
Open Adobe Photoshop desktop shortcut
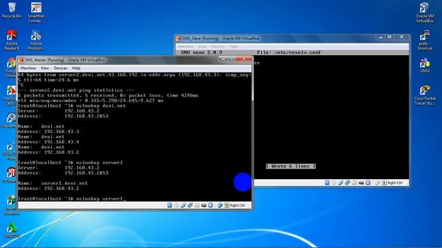[x=36, y=40]
